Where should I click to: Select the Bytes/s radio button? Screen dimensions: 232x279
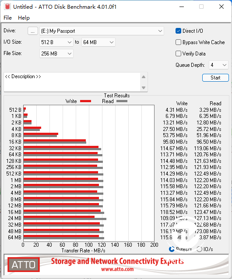click(172, 249)
